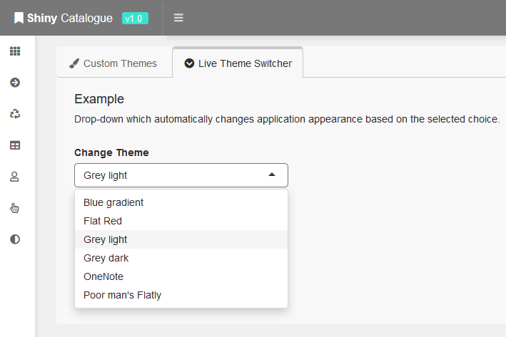This screenshot has width=506, height=337.
Task: Select Poor man's Flatly theme
Action: pyautogui.click(x=122, y=295)
